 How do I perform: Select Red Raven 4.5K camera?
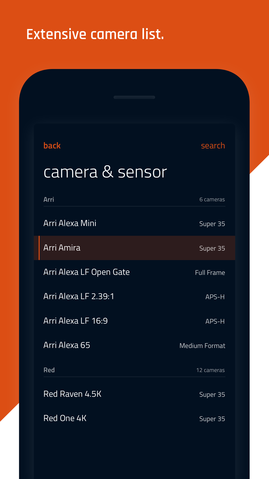click(x=134, y=394)
